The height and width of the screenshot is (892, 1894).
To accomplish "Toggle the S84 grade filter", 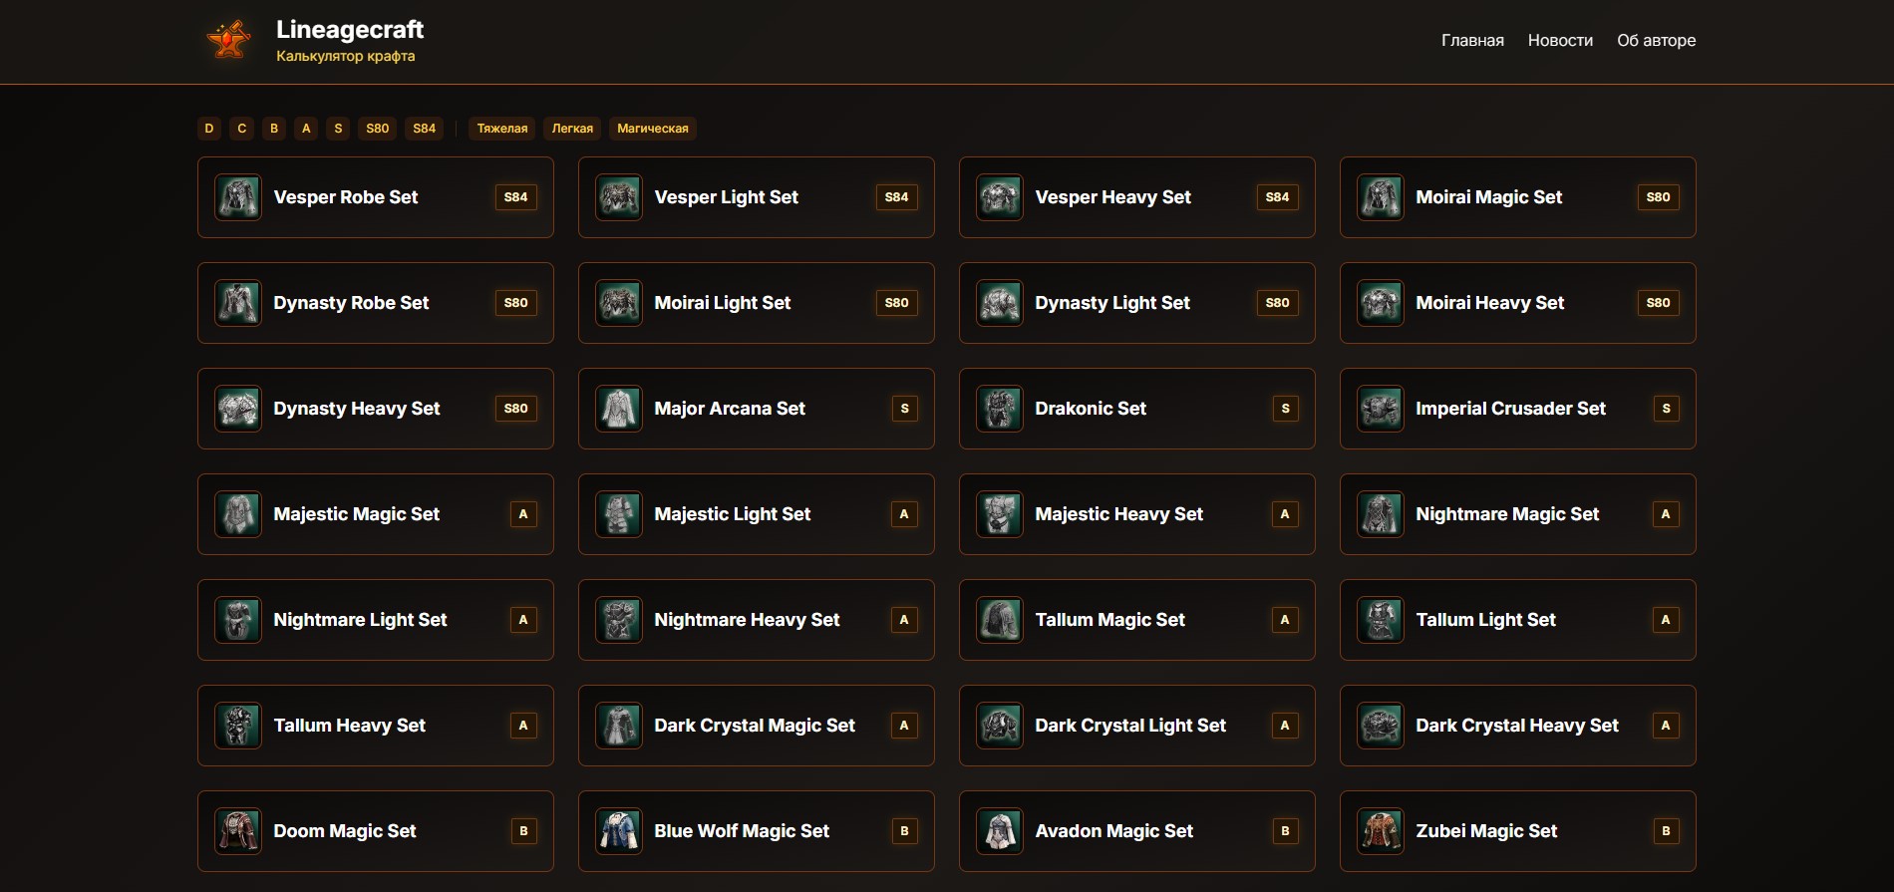I will tap(424, 129).
